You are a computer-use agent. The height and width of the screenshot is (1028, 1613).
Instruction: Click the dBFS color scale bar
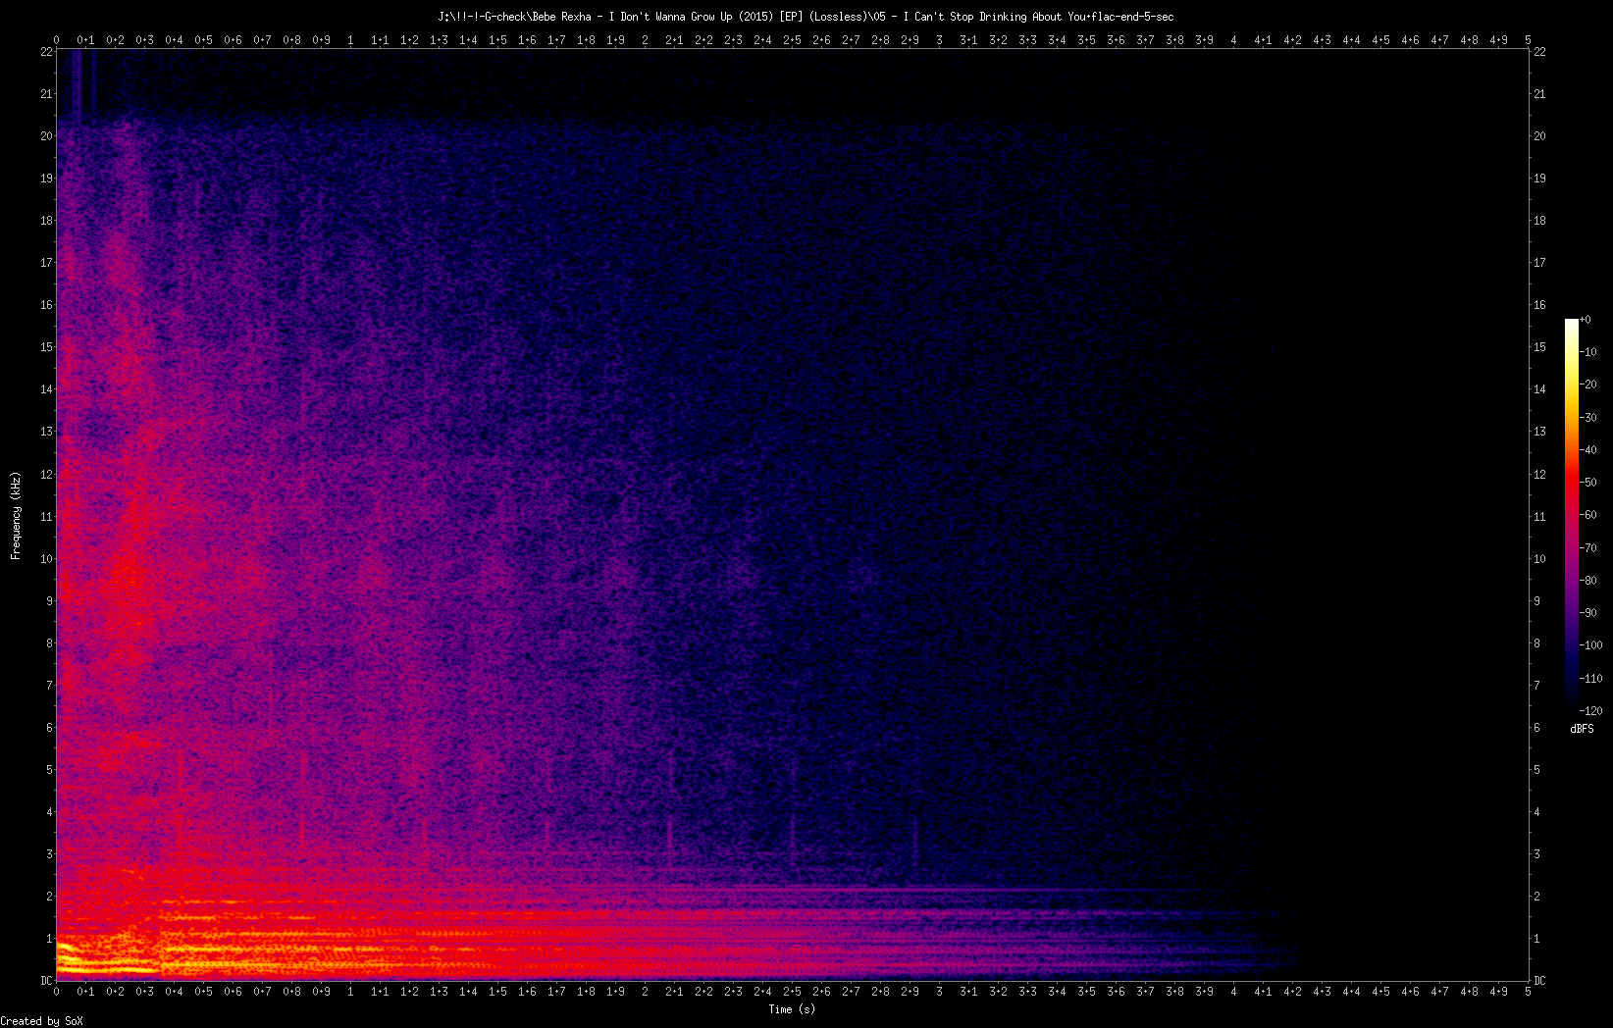point(1572,515)
